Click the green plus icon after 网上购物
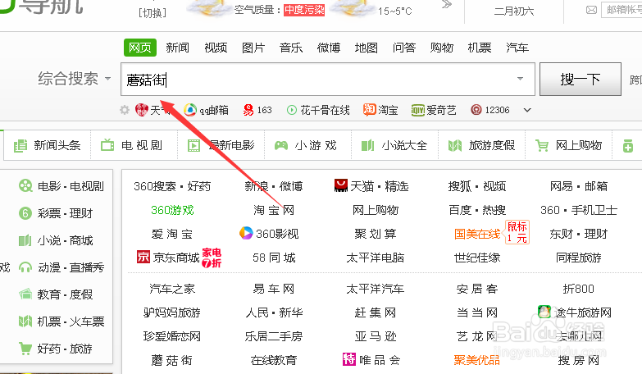 628,146
